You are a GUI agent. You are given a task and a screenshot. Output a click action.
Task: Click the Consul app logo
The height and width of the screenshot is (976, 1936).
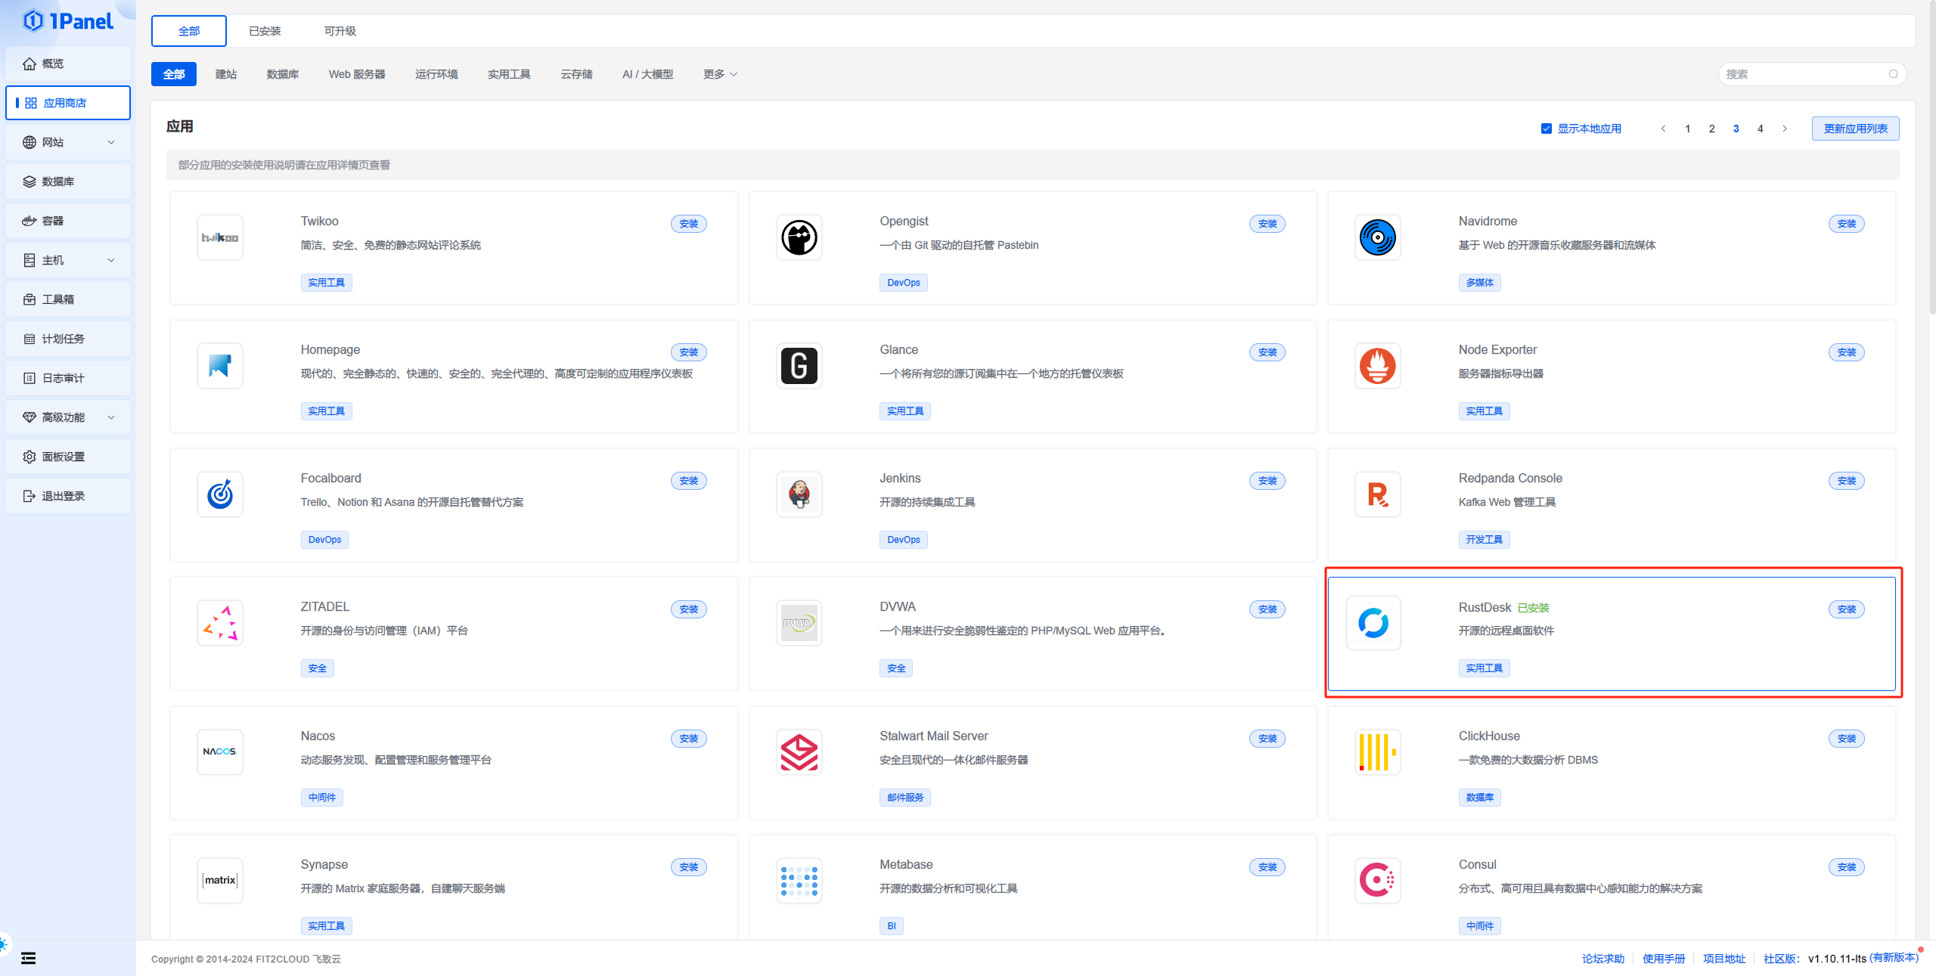point(1378,880)
